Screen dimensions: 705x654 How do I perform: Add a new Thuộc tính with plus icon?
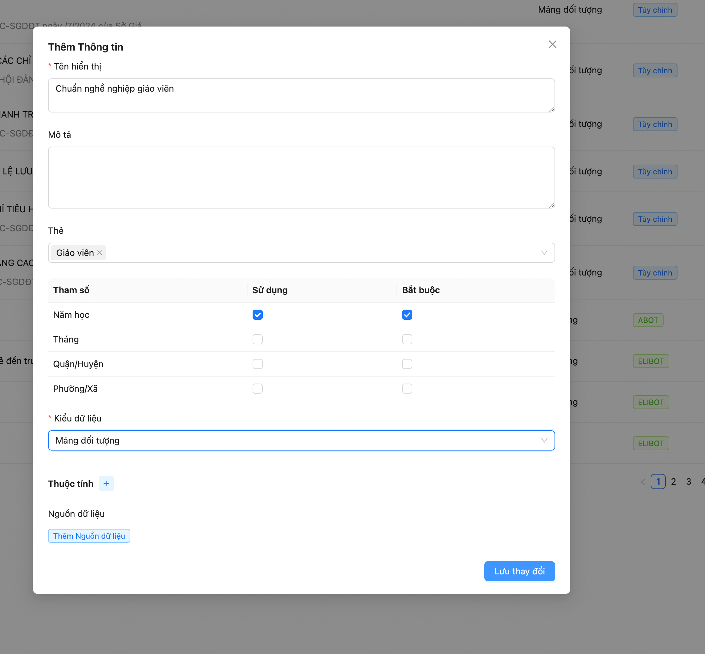click(106, 483)
